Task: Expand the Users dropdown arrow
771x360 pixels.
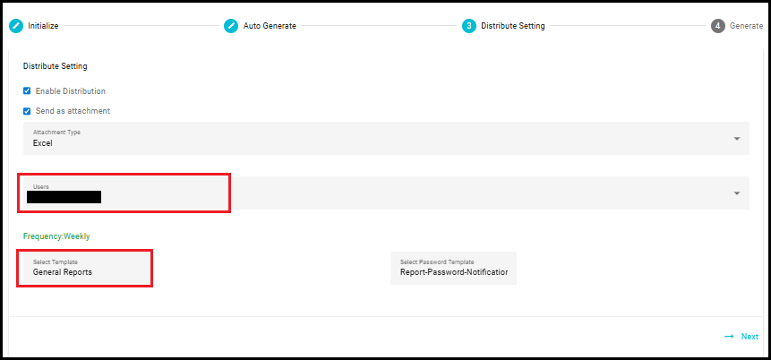Action: coord(737,193)
